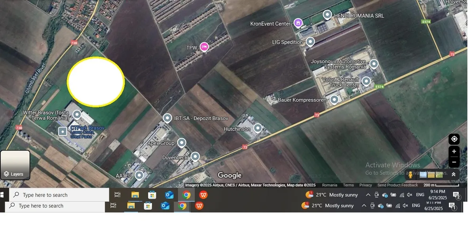Select the Street View pegman icon
This screenshot has height=235, width=475.
(410, 175)
